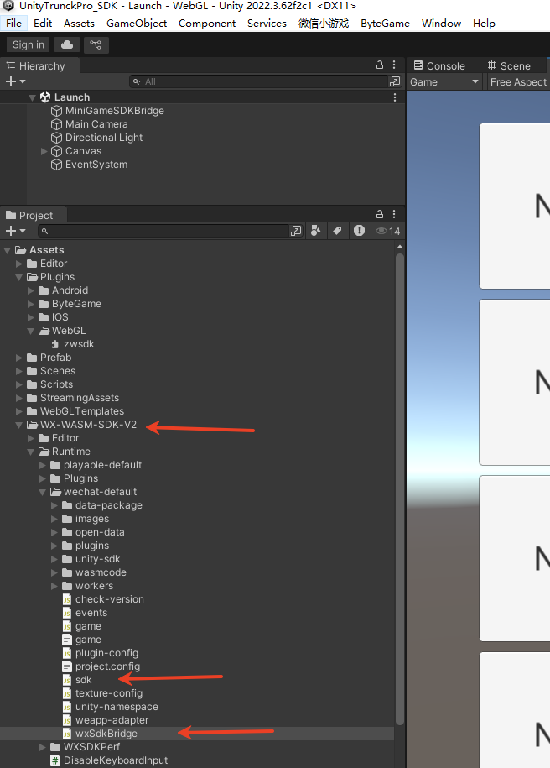The image size is (550, 768).
Task: Click the Project search by type icon
Action: tap(316, 231)
